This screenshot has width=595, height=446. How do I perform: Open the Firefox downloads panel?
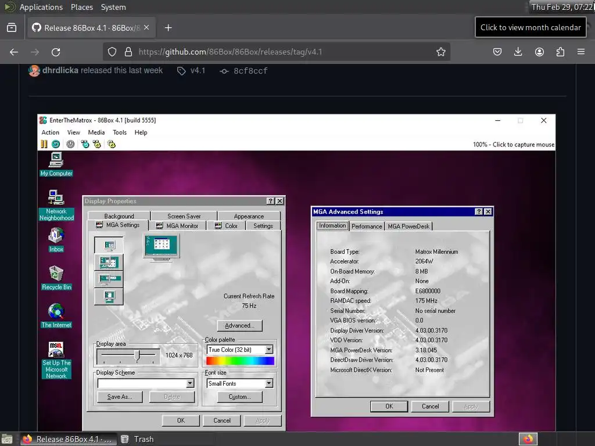(518, 52)
